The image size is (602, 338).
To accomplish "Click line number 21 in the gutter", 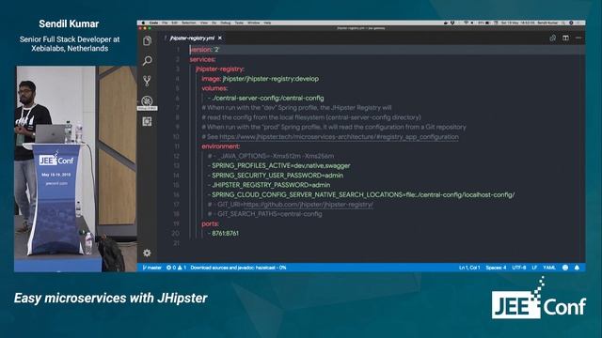I will (176, 243).
